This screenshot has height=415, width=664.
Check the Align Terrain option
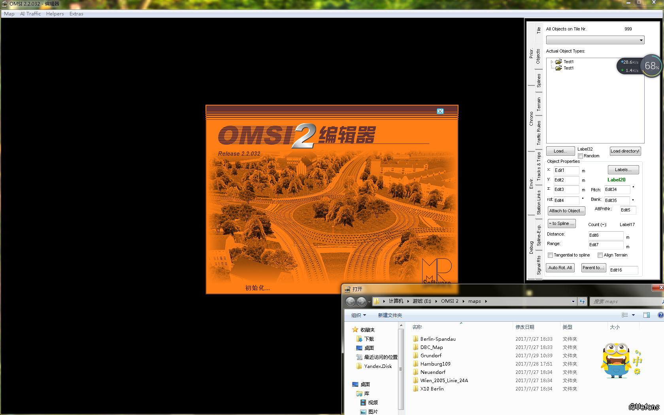[600, 255]
